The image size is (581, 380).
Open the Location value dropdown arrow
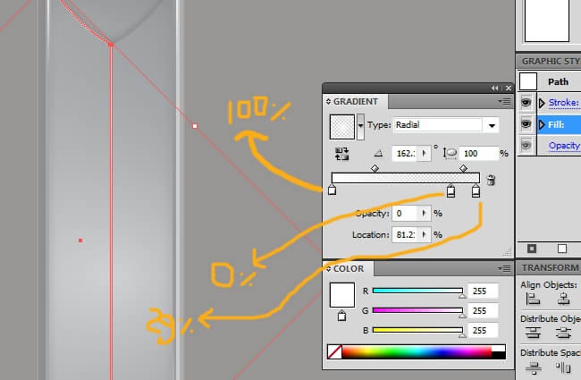[425, 234]
